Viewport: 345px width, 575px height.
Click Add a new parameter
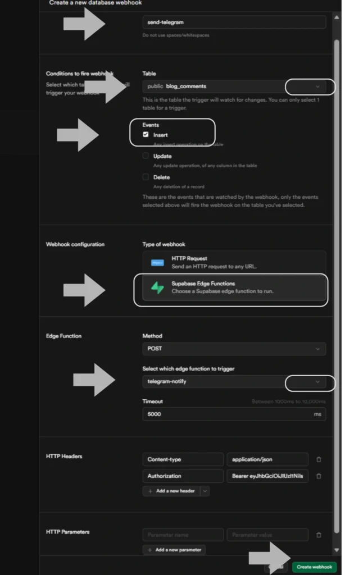point(174,550)
